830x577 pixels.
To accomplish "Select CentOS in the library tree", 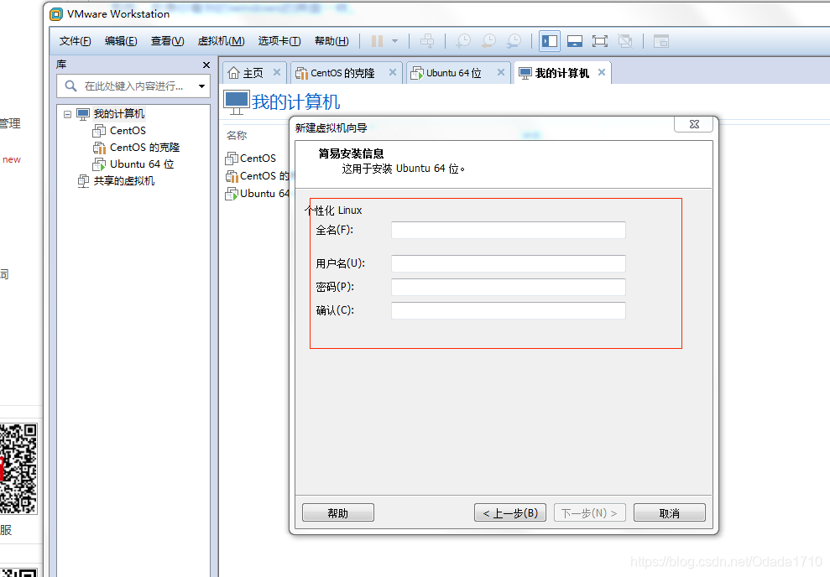I will tap(128, 130).
